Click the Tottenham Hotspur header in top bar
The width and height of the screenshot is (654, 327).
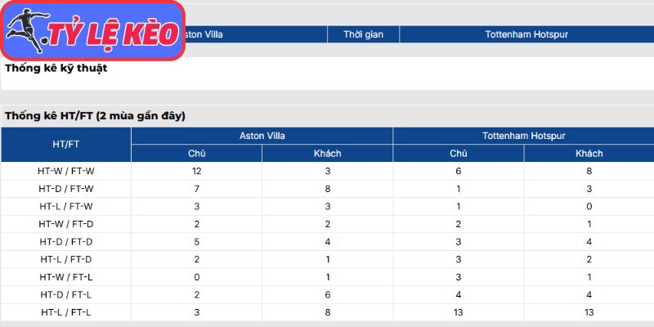click(526, 34)
